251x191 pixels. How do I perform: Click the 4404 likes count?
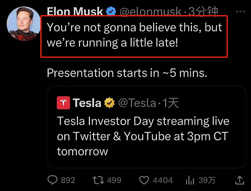pyautogui.click(x=163, y=180)
